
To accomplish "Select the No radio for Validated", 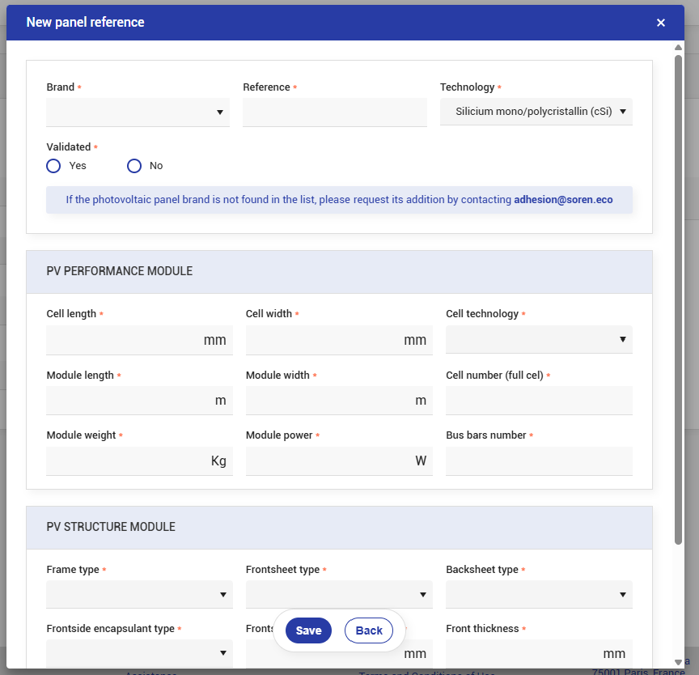I will coord(134,166).
